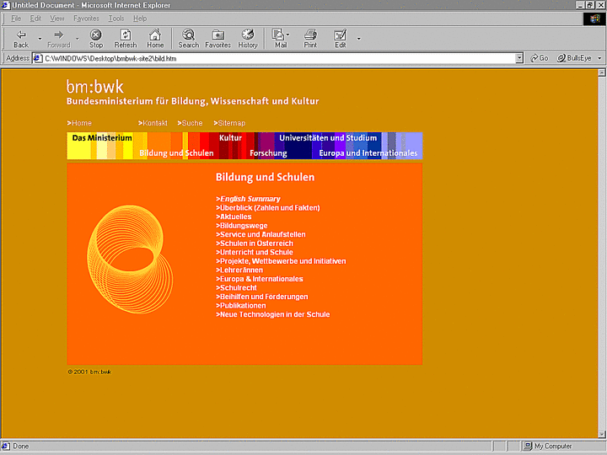The image size is (607, 455).
Task: Click the spiral graphic image
Action: pyautogui.click(x=130, y=260)
